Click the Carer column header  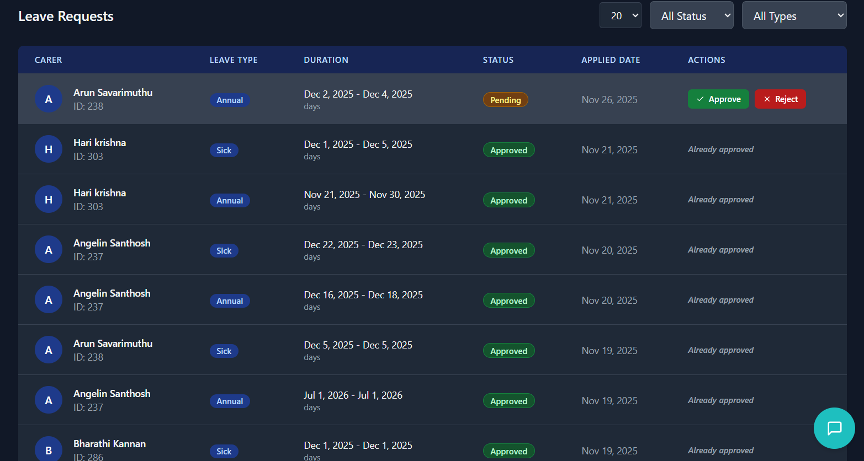coord(49,60)
